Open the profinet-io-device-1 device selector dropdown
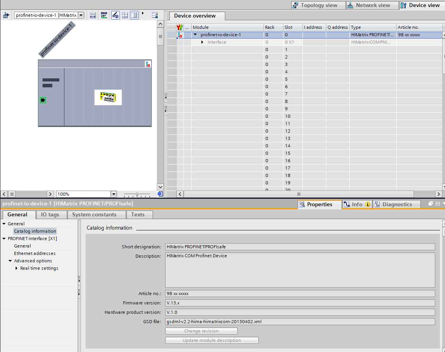 (x=81, y=15)
